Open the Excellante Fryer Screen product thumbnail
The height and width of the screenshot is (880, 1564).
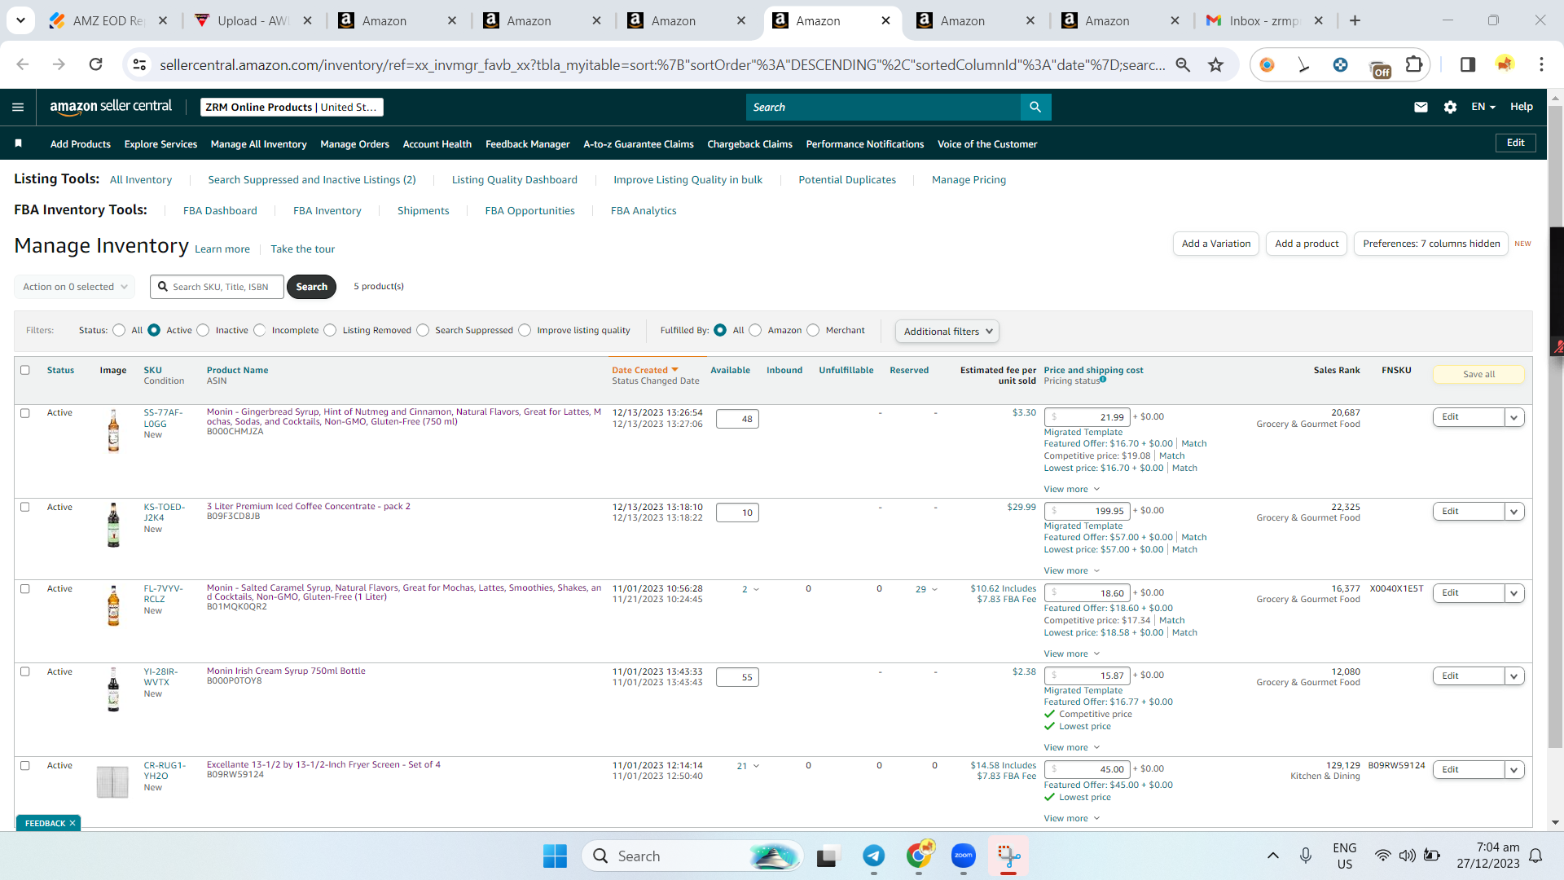[x=112, y=781]
